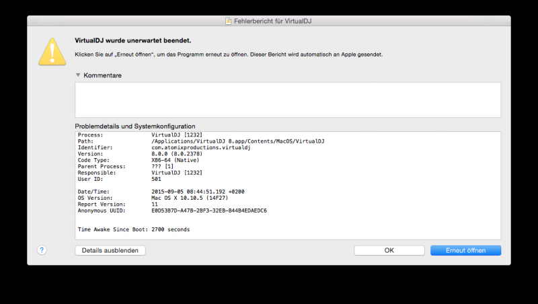538x304 pixels.
Task: Click the document icon in the title bar
Action: tap(229, 22)
